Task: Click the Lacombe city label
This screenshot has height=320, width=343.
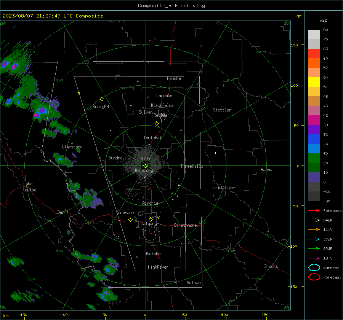Action: (164, 96)
